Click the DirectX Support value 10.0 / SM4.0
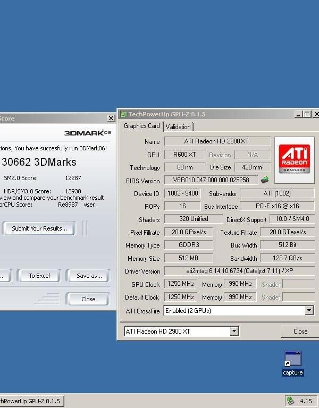Image resolution: width=319 pixels, height=408 pixels. pyautogui.click(x=292, y=219)
